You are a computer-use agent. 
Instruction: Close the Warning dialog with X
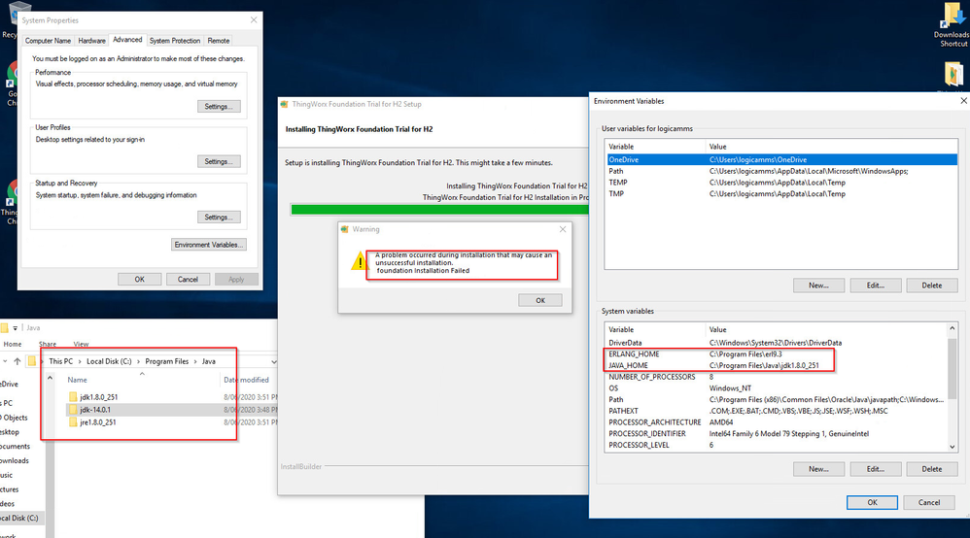pos(563,229)
